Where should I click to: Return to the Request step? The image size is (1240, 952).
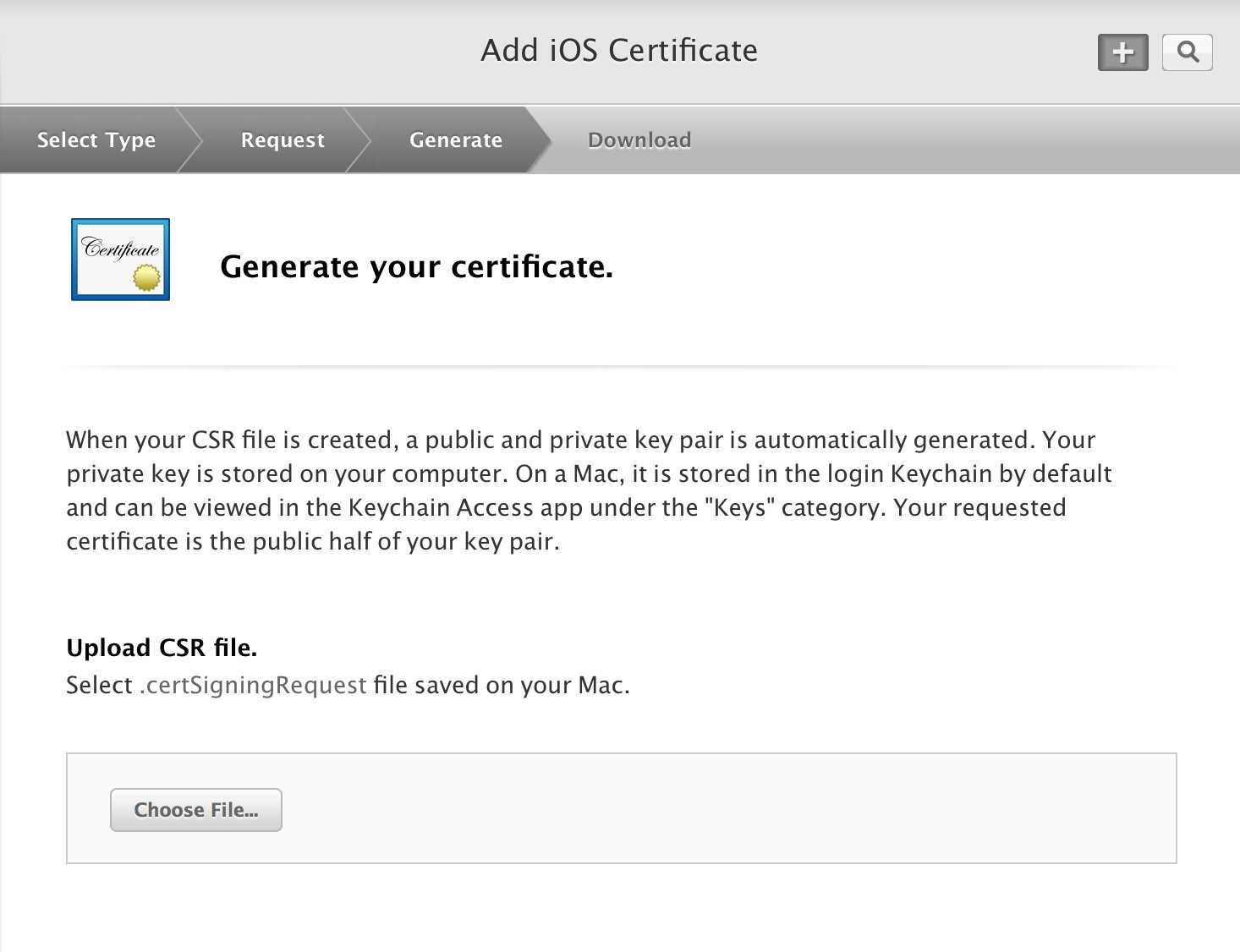(x=283, y=140)
